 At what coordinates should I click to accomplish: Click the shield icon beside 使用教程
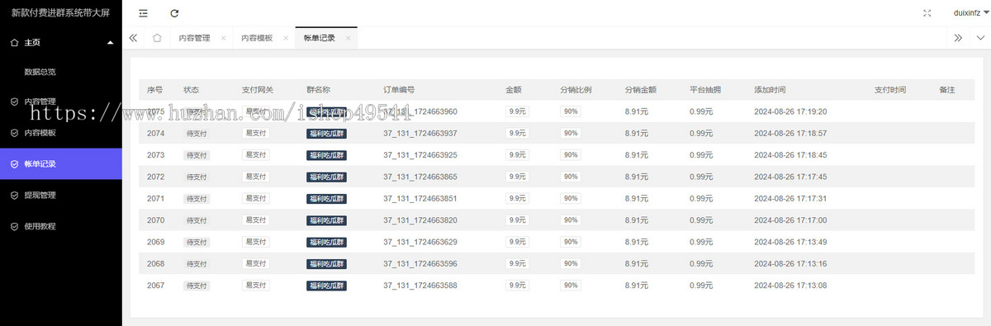tap(14, 226)
